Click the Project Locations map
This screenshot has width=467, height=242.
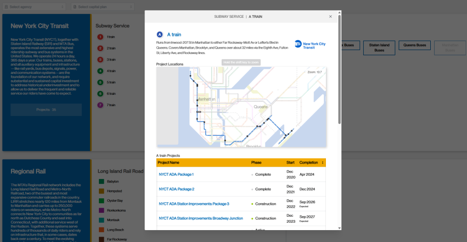pos(241,107)
